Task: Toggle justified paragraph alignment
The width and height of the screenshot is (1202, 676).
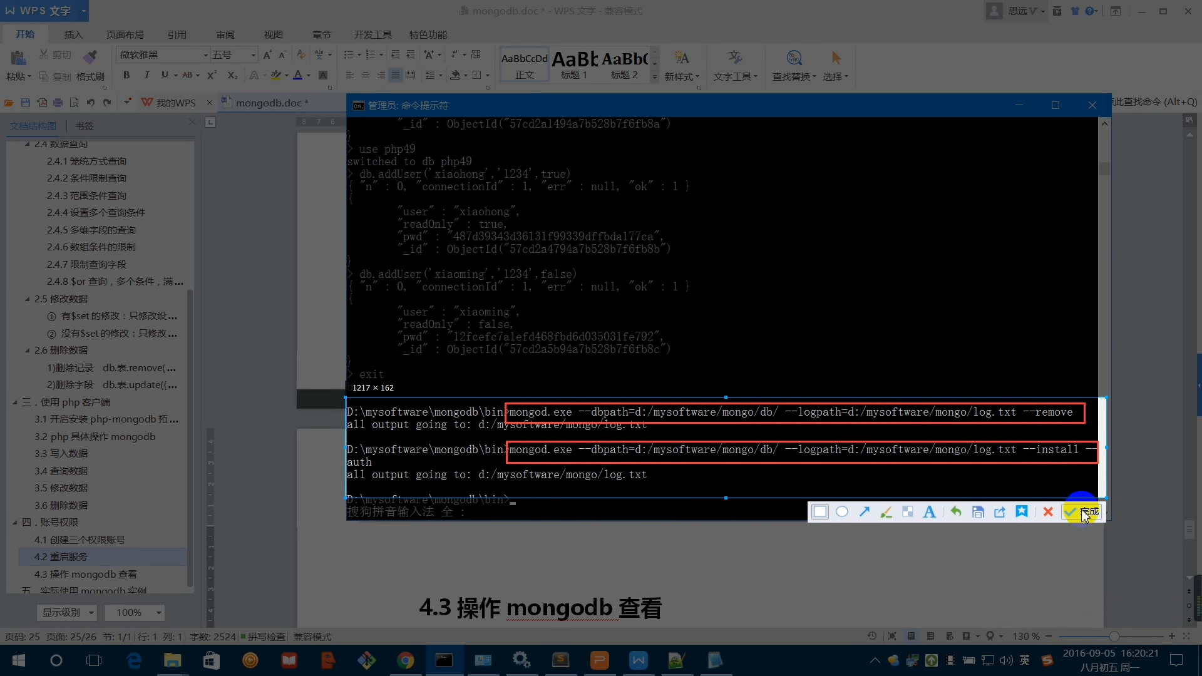Action: pos(396,75)
